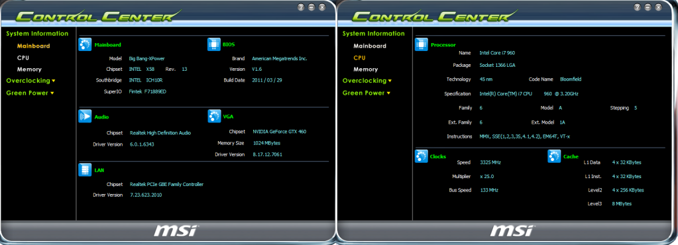
Task: Click Stepping value '5'
Action: pos(636,107)
